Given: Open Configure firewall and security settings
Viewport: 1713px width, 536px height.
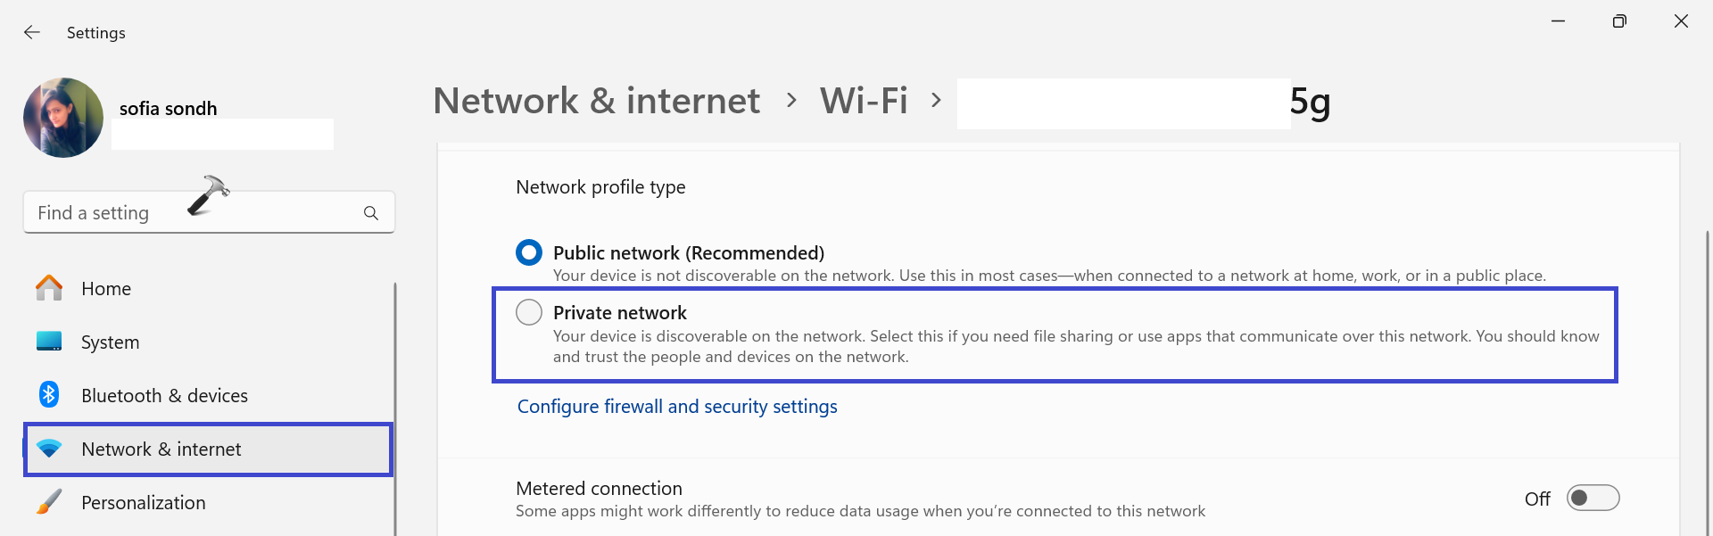Looking at the screenshot, I should pyautogui.click(x=677, y=407).
